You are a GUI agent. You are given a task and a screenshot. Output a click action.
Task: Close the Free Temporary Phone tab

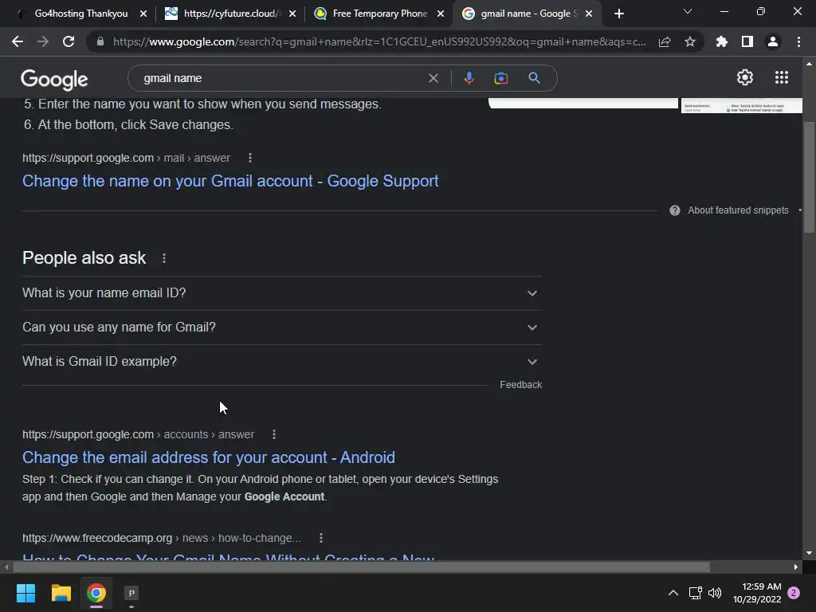click(440, 14)
